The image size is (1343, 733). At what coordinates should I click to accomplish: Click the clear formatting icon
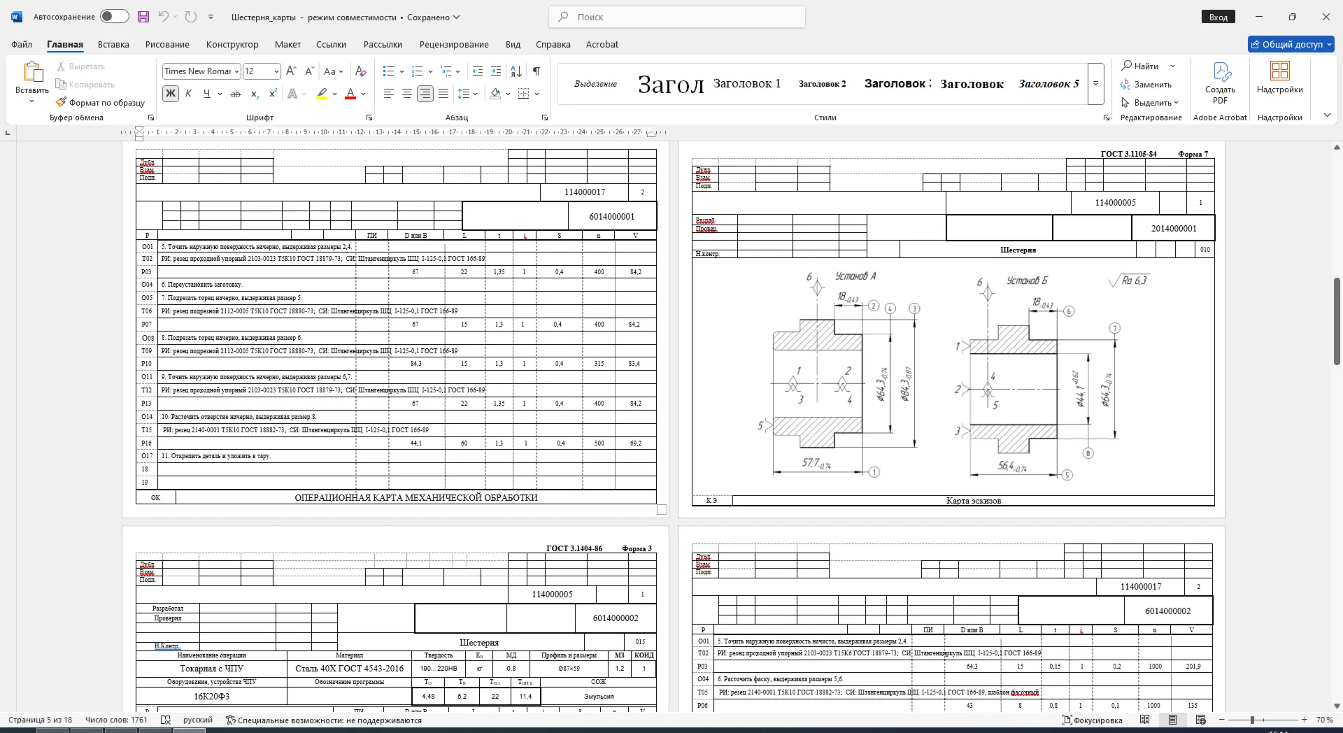(361, 71)
